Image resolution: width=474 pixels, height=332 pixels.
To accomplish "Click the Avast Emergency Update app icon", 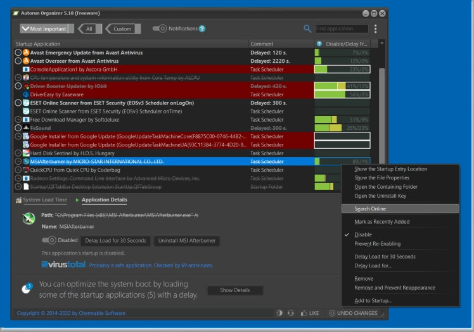I will click(26, 53).
